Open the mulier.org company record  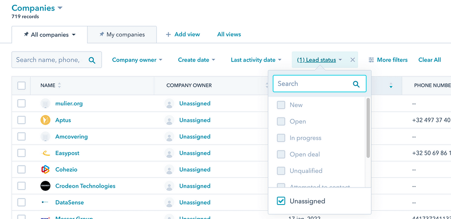[69, 104]
